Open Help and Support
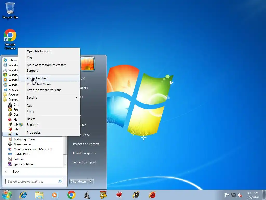 tap(84, 162)
